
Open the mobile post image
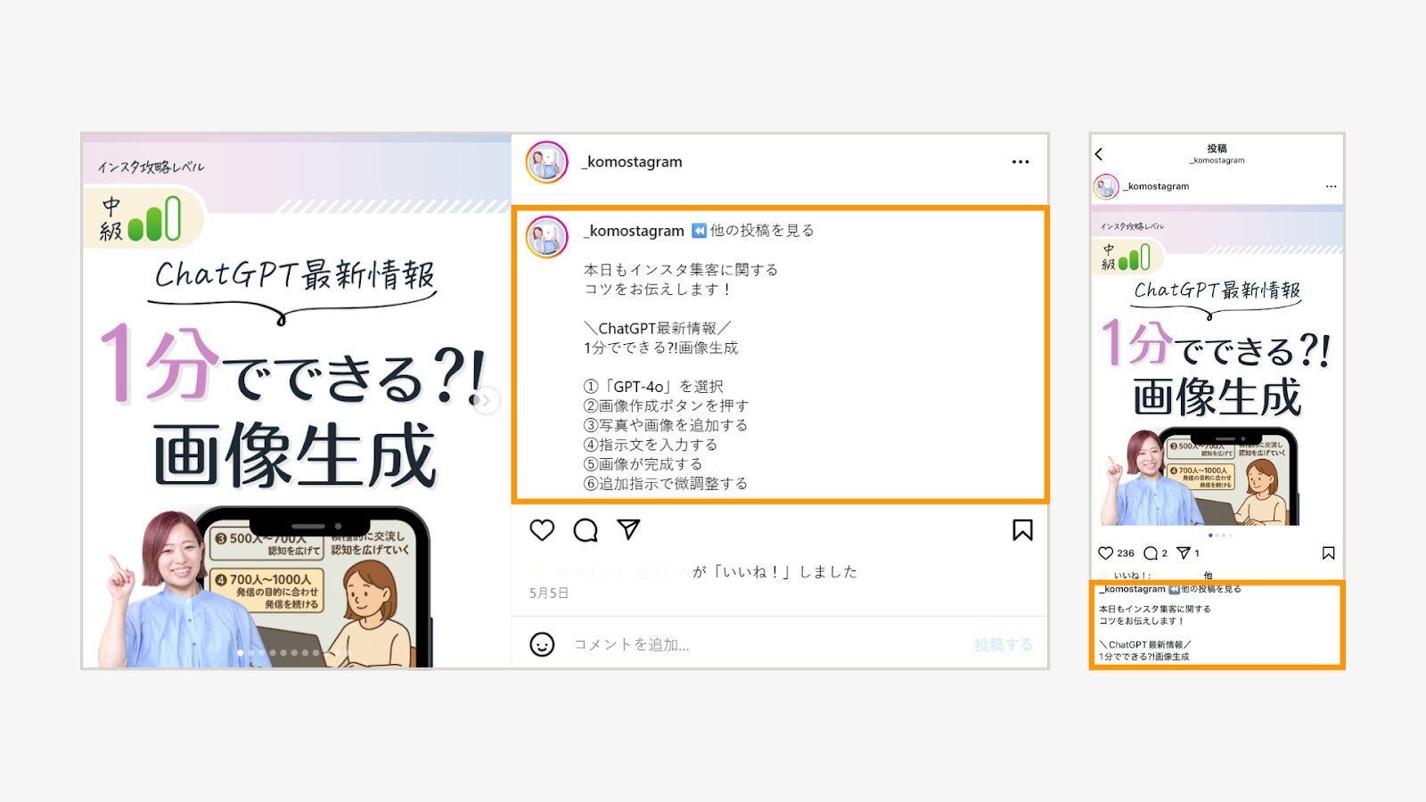(x=1217, y=366)
